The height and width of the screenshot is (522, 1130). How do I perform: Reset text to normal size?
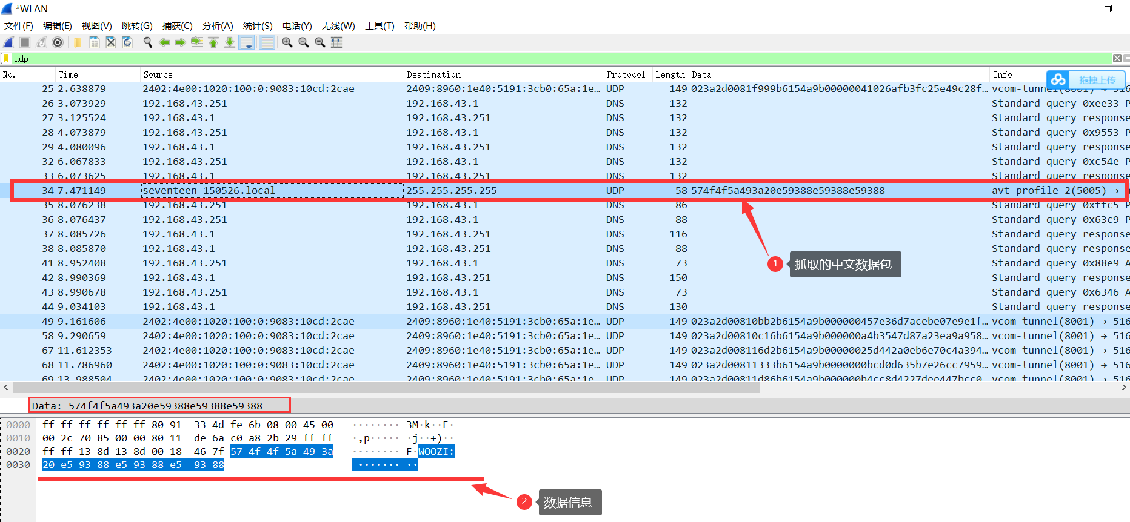320,42
